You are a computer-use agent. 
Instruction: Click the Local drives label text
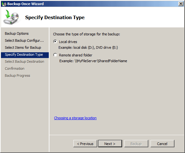[68, 42]
